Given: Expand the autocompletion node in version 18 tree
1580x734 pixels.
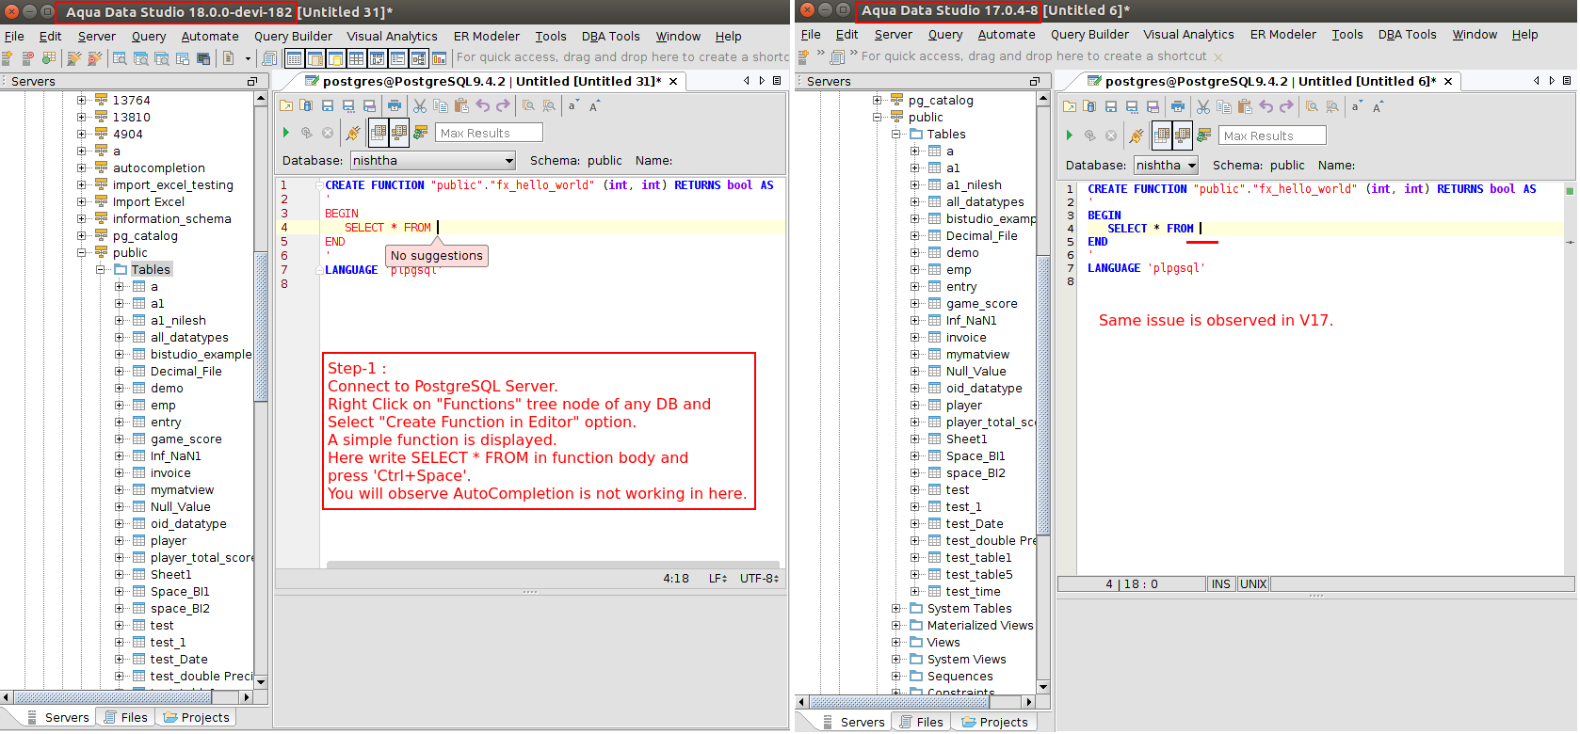Looking at the screenshot, I should click(x=82, y=168).
